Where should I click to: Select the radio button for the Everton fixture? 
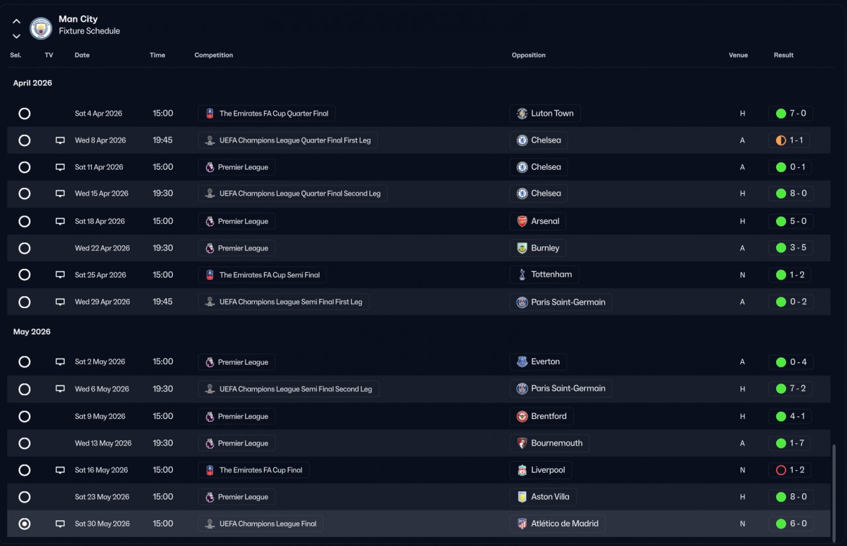24,362
